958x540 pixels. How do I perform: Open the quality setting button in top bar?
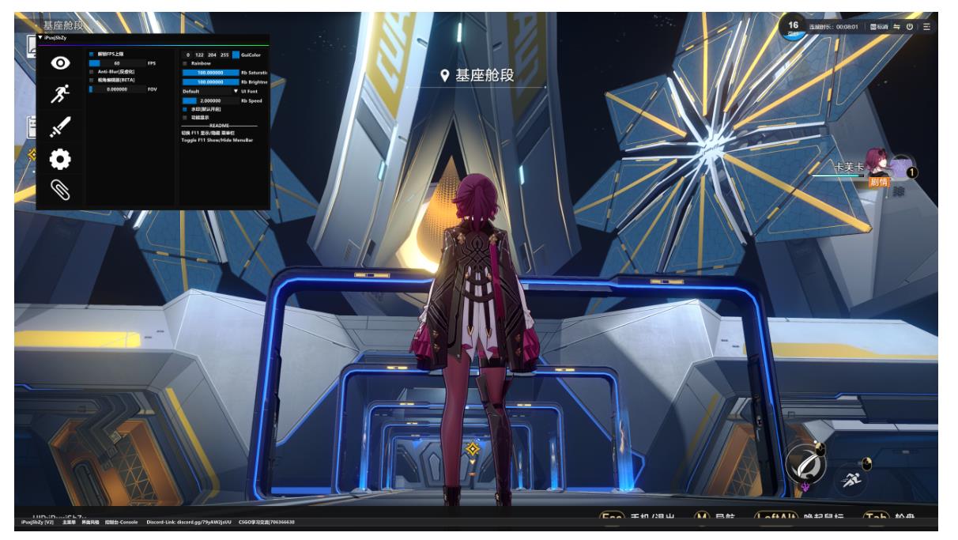[x=879, y=27]
